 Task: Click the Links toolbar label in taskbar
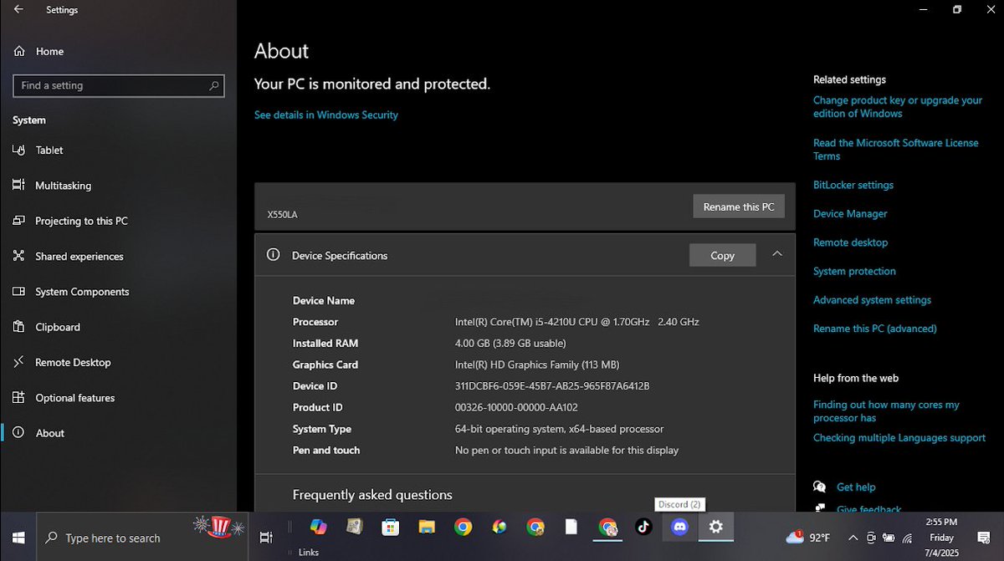coord(309,553)
